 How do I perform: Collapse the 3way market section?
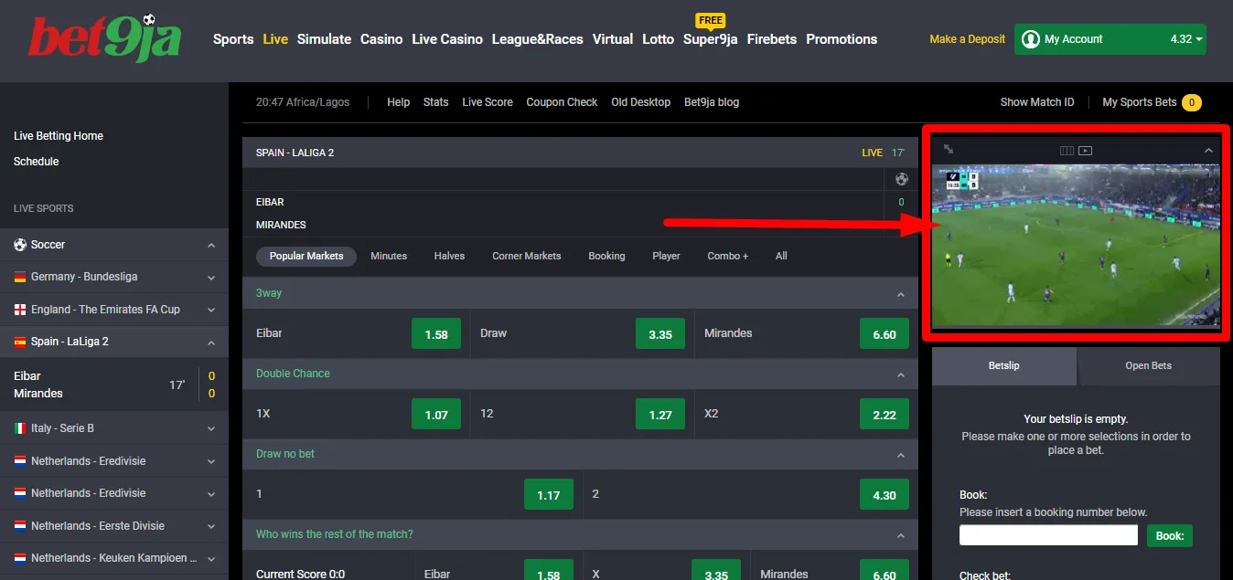(x=899, y=292)
